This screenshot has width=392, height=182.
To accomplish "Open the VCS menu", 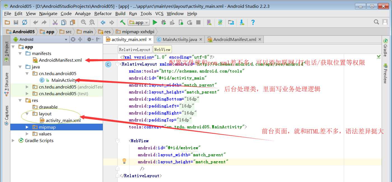I will pyautogui.click(x=159, y=13).
